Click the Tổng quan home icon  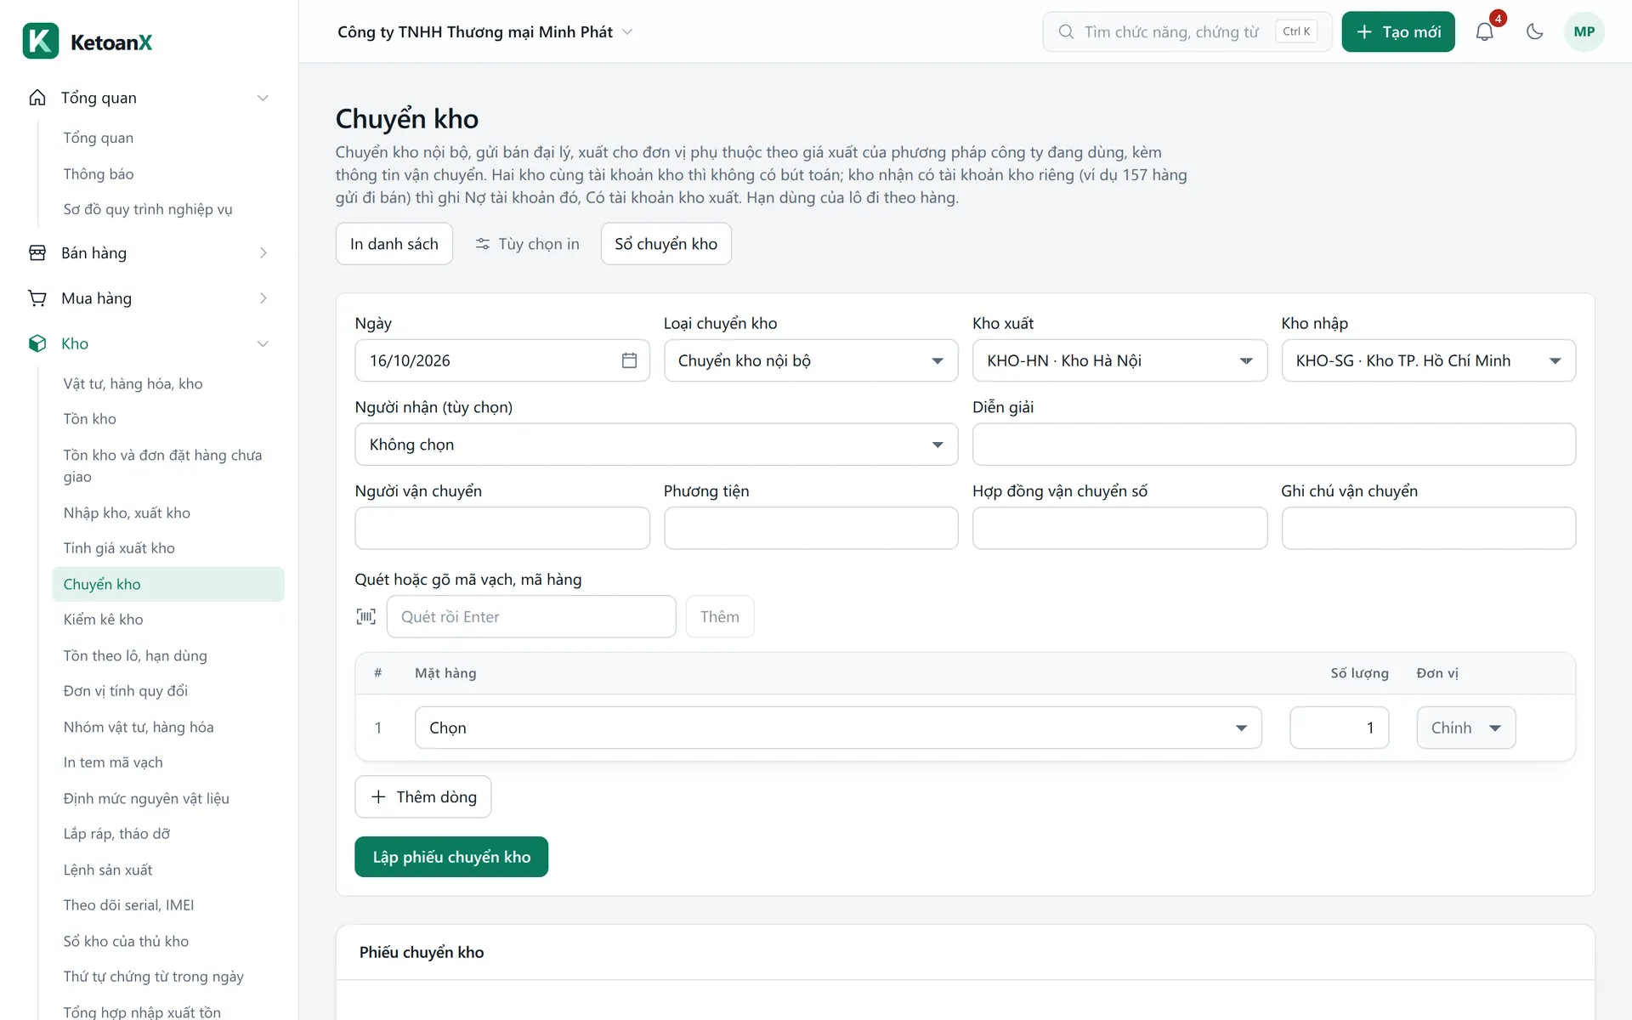click(x=37, y=98)
